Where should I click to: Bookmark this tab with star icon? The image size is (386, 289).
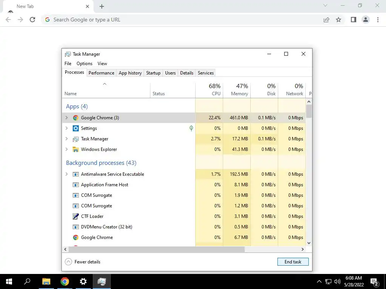coord(339,20)
